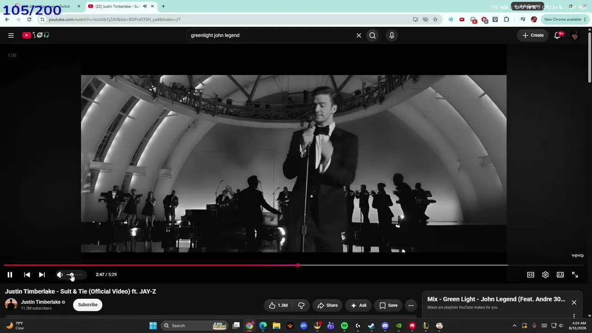The width and height of the screenshot is (592, 333).
Task: Toggle subtitles with the CC button
Action: 530,275
